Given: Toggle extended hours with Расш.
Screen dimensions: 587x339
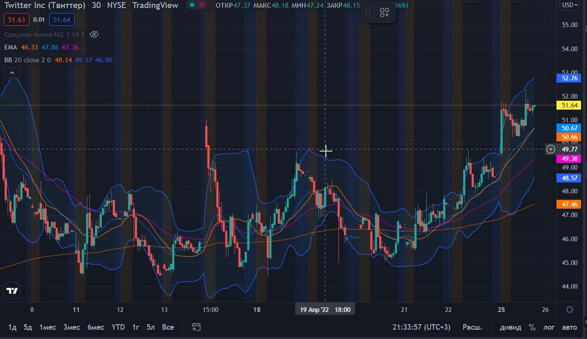Looking at the screenshot, I should pos(472,327).
